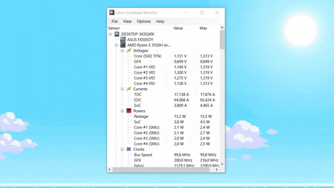Viewport: 334px width, 188px height.
Task: Click the 15,5 W max cell
Action: [x=206, y=117]
